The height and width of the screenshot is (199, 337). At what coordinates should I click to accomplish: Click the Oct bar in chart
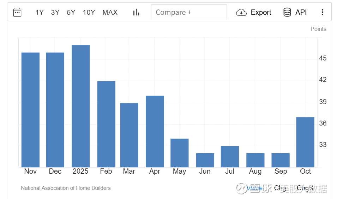(305, 142)
